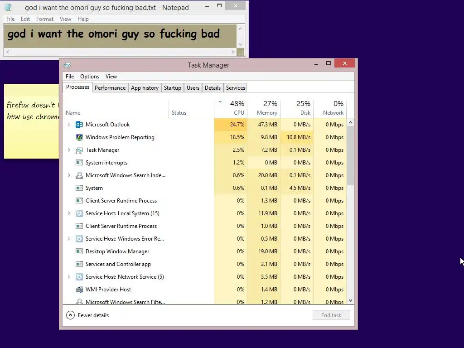This screenshot has height=348, width=464.
Task: Switch to the Performance tab
Action: point(110,88)
